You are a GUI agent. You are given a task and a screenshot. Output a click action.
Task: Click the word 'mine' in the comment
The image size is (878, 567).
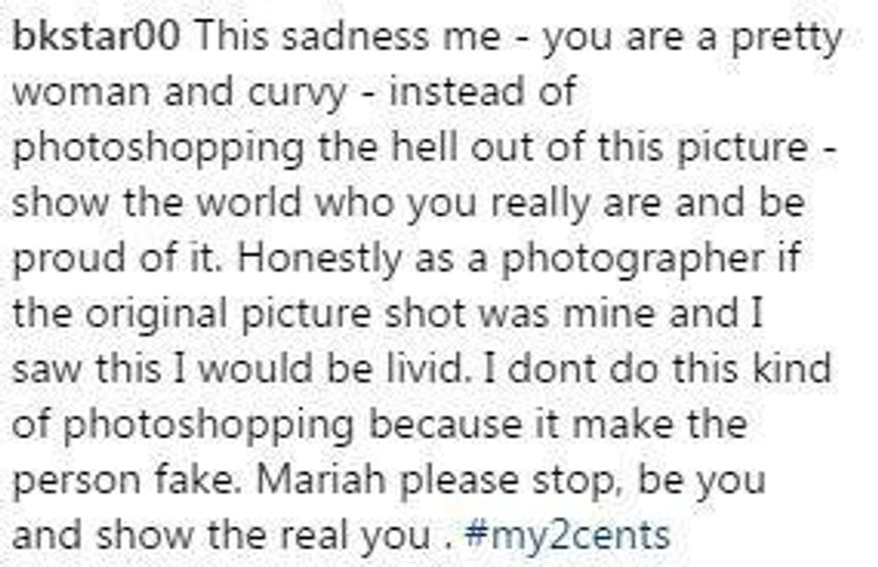click(x=608, y=314)
